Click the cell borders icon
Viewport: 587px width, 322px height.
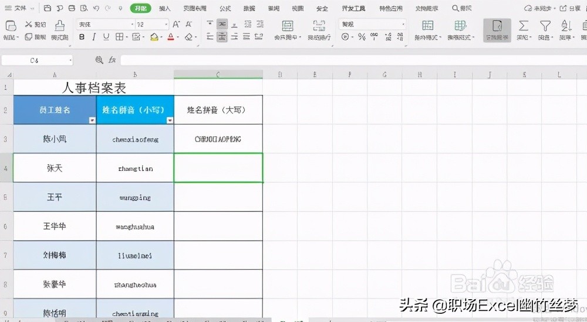pos(119,37)
